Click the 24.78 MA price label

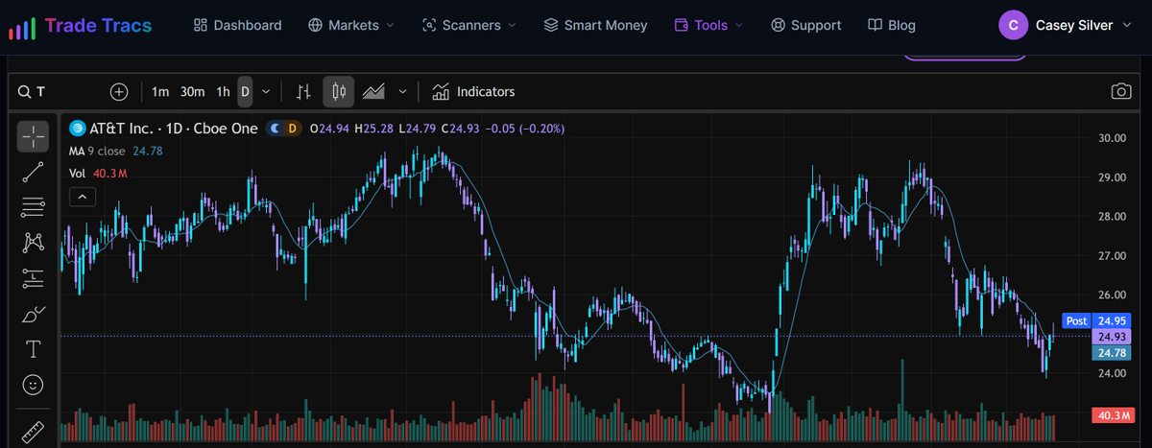coord(1112,353)
